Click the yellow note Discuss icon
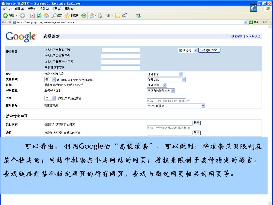This screenshot has width=273, height=205. [118, 16]
